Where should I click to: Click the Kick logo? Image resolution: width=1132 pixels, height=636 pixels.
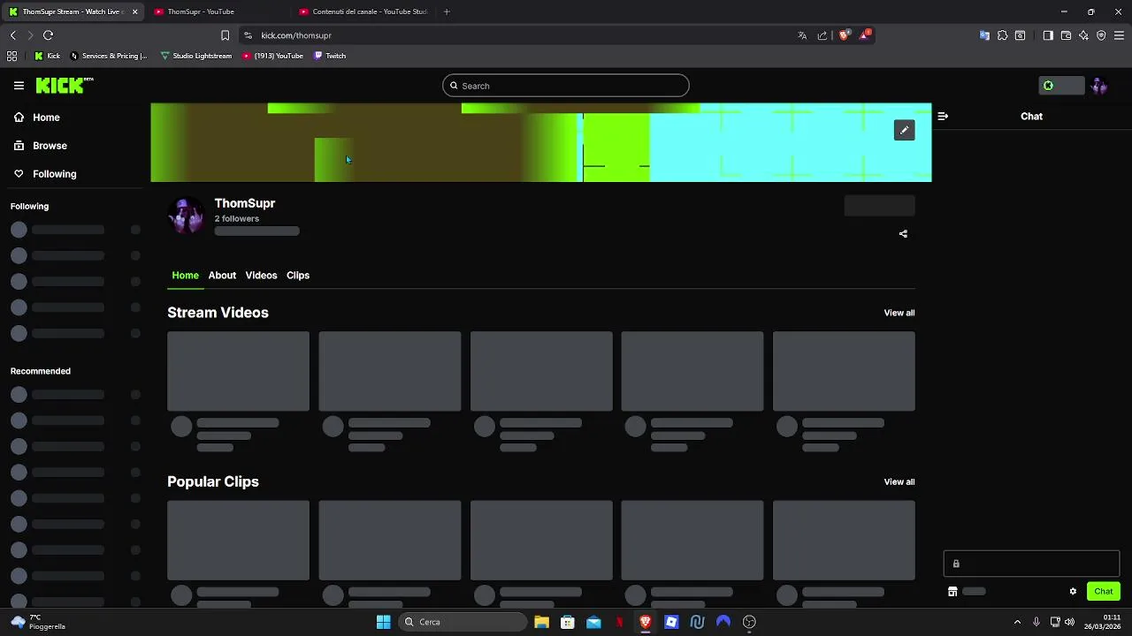[64, 86]
